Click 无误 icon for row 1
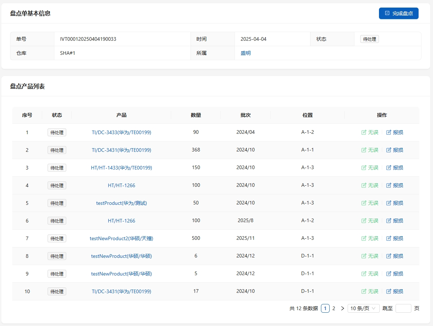Image resolution: width=433 pixels, height=326 pixels. click(x=364, y=132)
